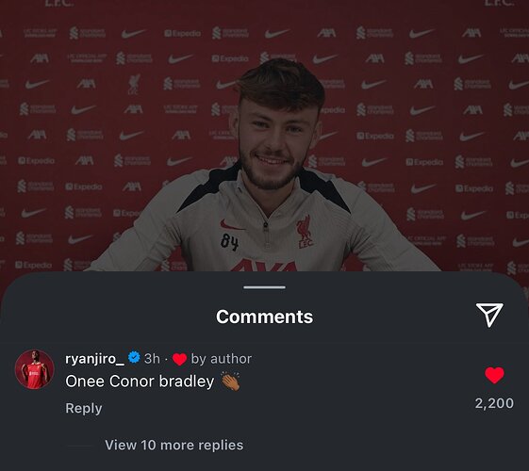Click the Comments header title
This screenshot has width=529, height=471.
click(264, 317)
